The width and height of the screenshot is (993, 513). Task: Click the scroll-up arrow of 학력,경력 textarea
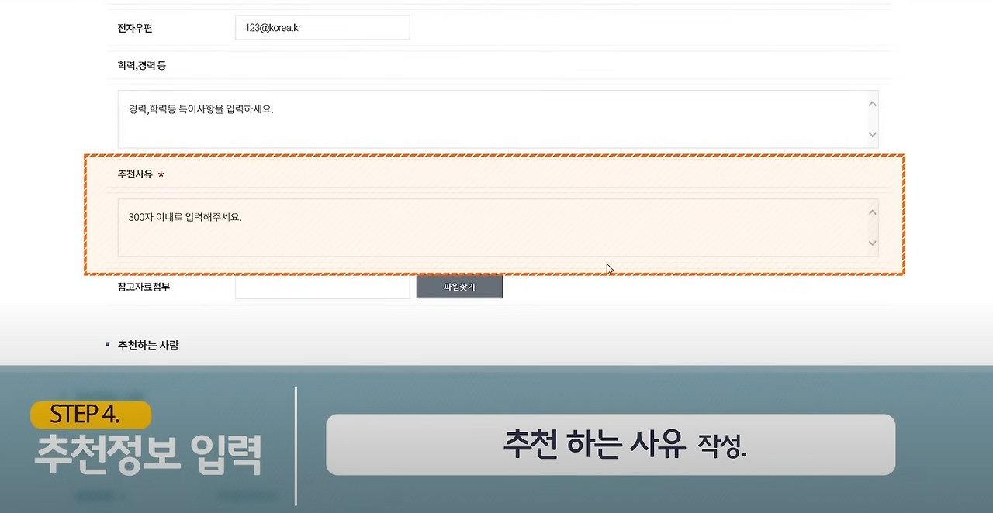click(x=872, y=103)
